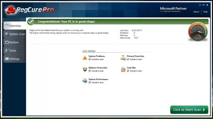Open the Overview tab
The width and height of the screenshot is (213, 119).
tap(15, 26)
